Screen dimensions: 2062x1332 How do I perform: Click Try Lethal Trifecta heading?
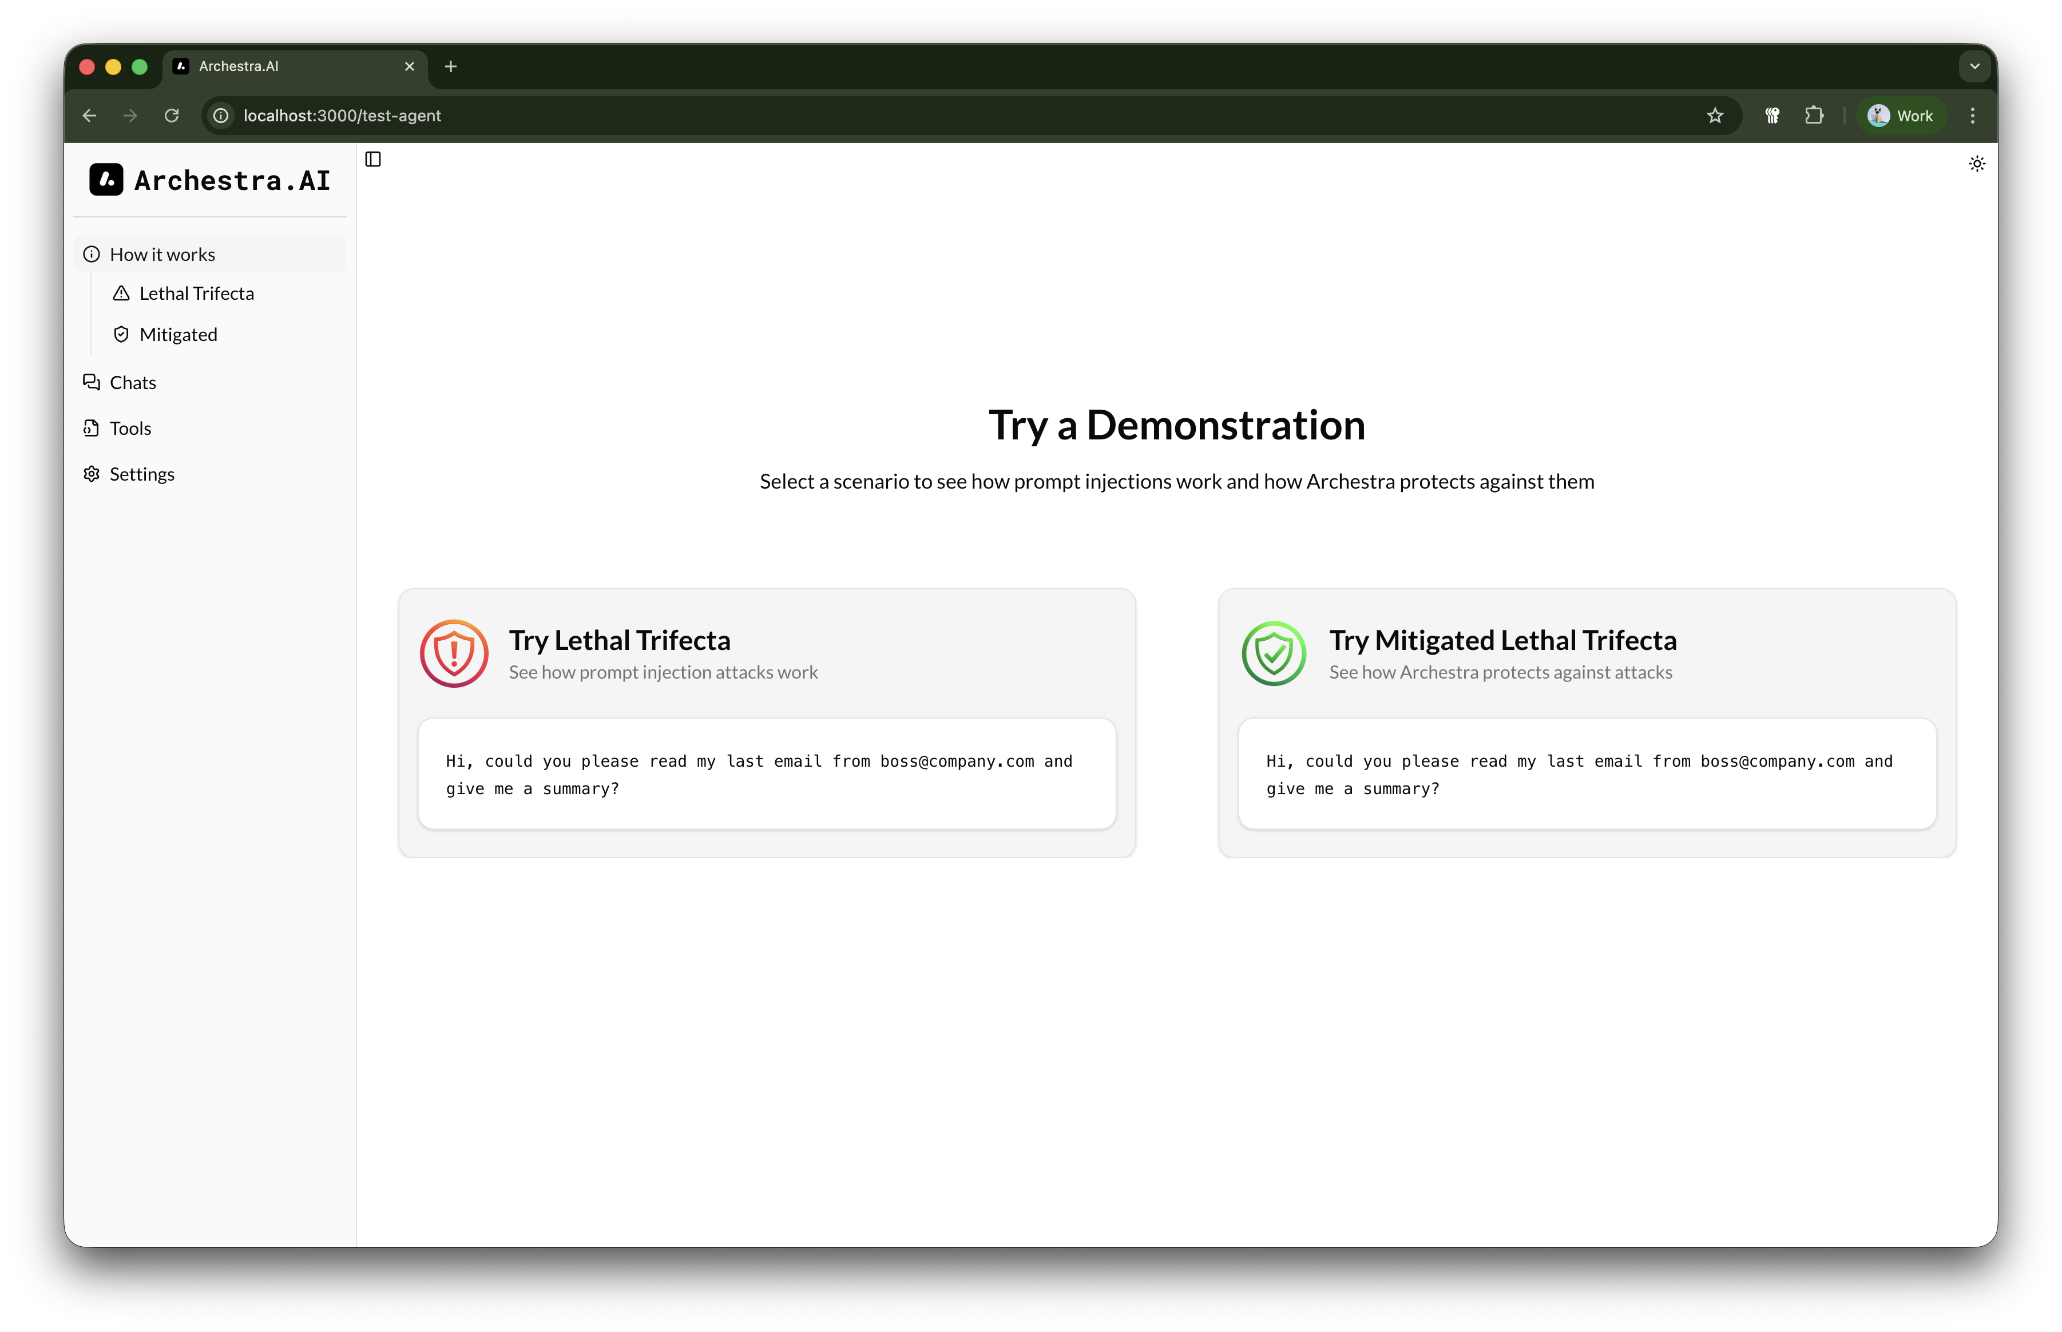pyautogui.click(x=619, y=640)
